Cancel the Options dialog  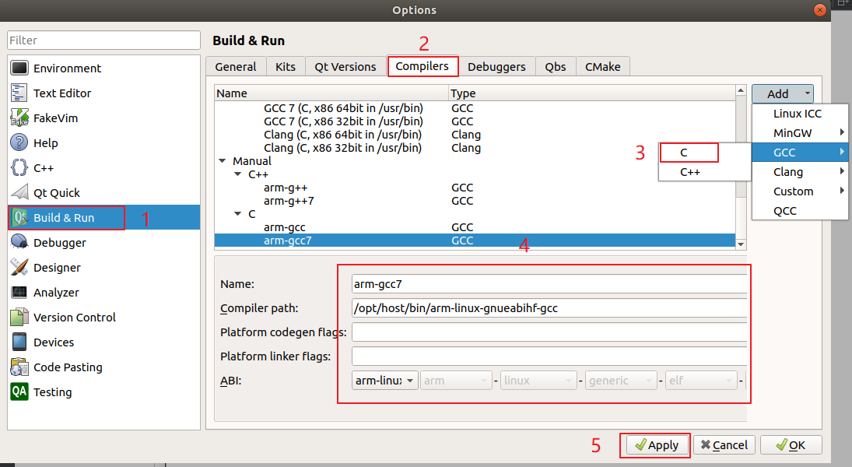pyautogui.click(x=724, y=445)
